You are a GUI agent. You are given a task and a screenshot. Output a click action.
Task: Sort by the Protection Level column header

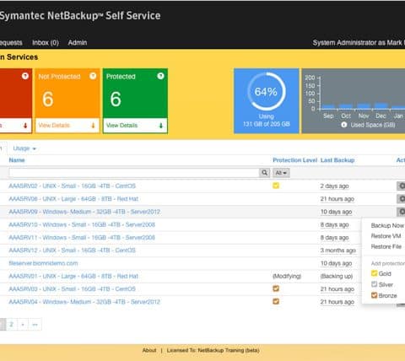tap(295, 160)
